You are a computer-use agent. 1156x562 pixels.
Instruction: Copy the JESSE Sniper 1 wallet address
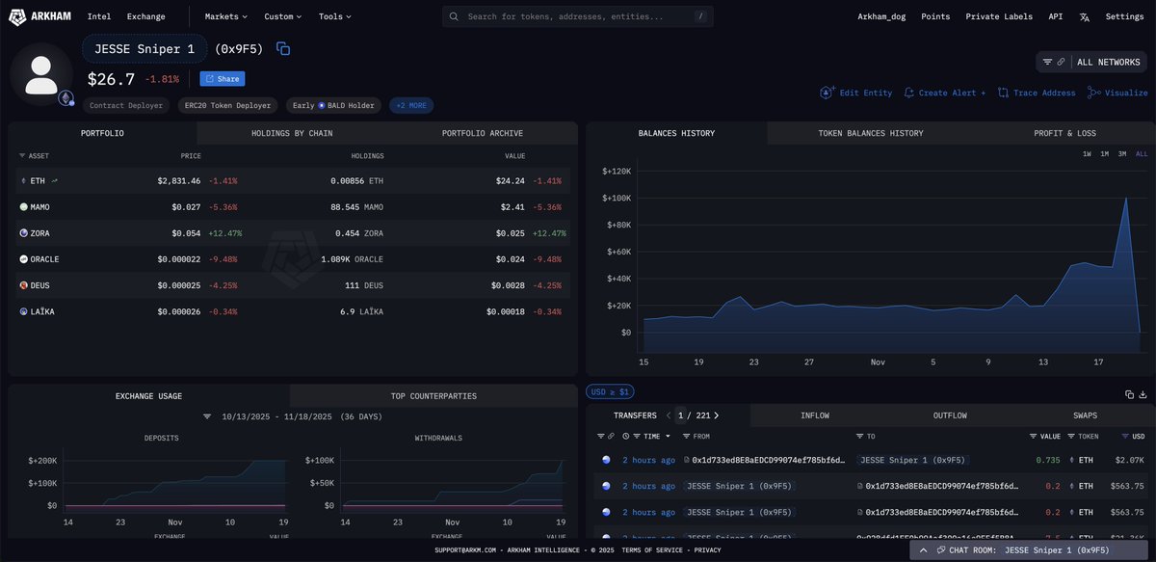pyautogui.click(x=283, y=49)
